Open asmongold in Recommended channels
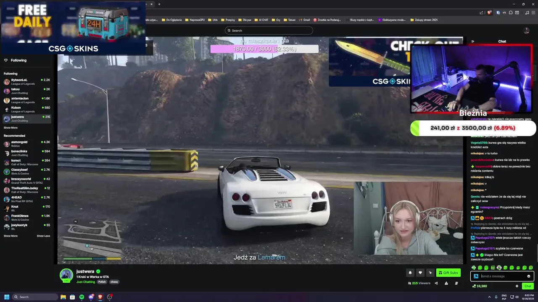The height and width of the screenshot is (302, 538). point(27,144)
